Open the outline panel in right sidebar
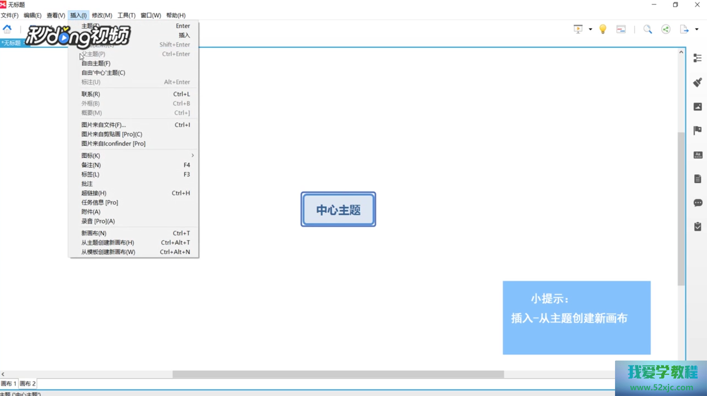This screenshot has width=707, height=396. click(x=697, y=58)
